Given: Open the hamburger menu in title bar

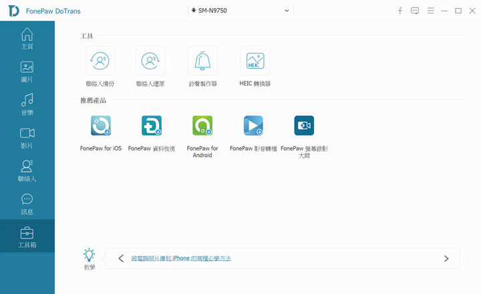Looking at the screenshot, I should pos(431,11).
